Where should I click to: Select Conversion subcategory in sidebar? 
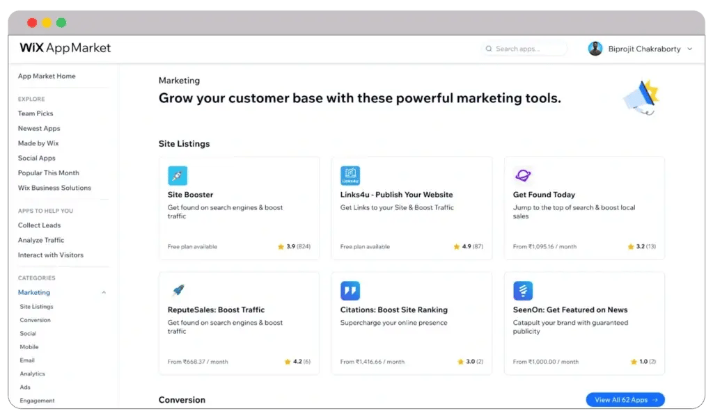coord(36,320)
